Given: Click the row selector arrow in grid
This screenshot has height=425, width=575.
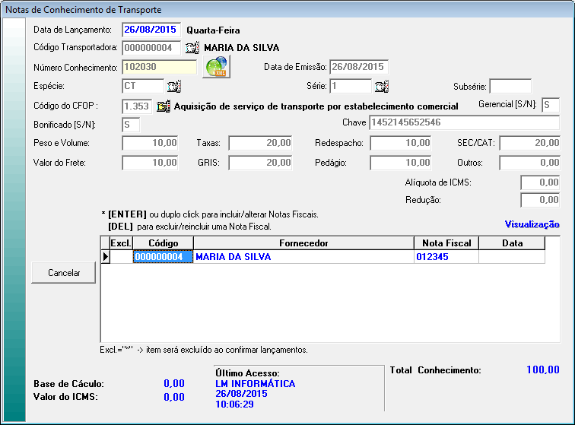Looking at the screenshot, I should click(105, 257).
